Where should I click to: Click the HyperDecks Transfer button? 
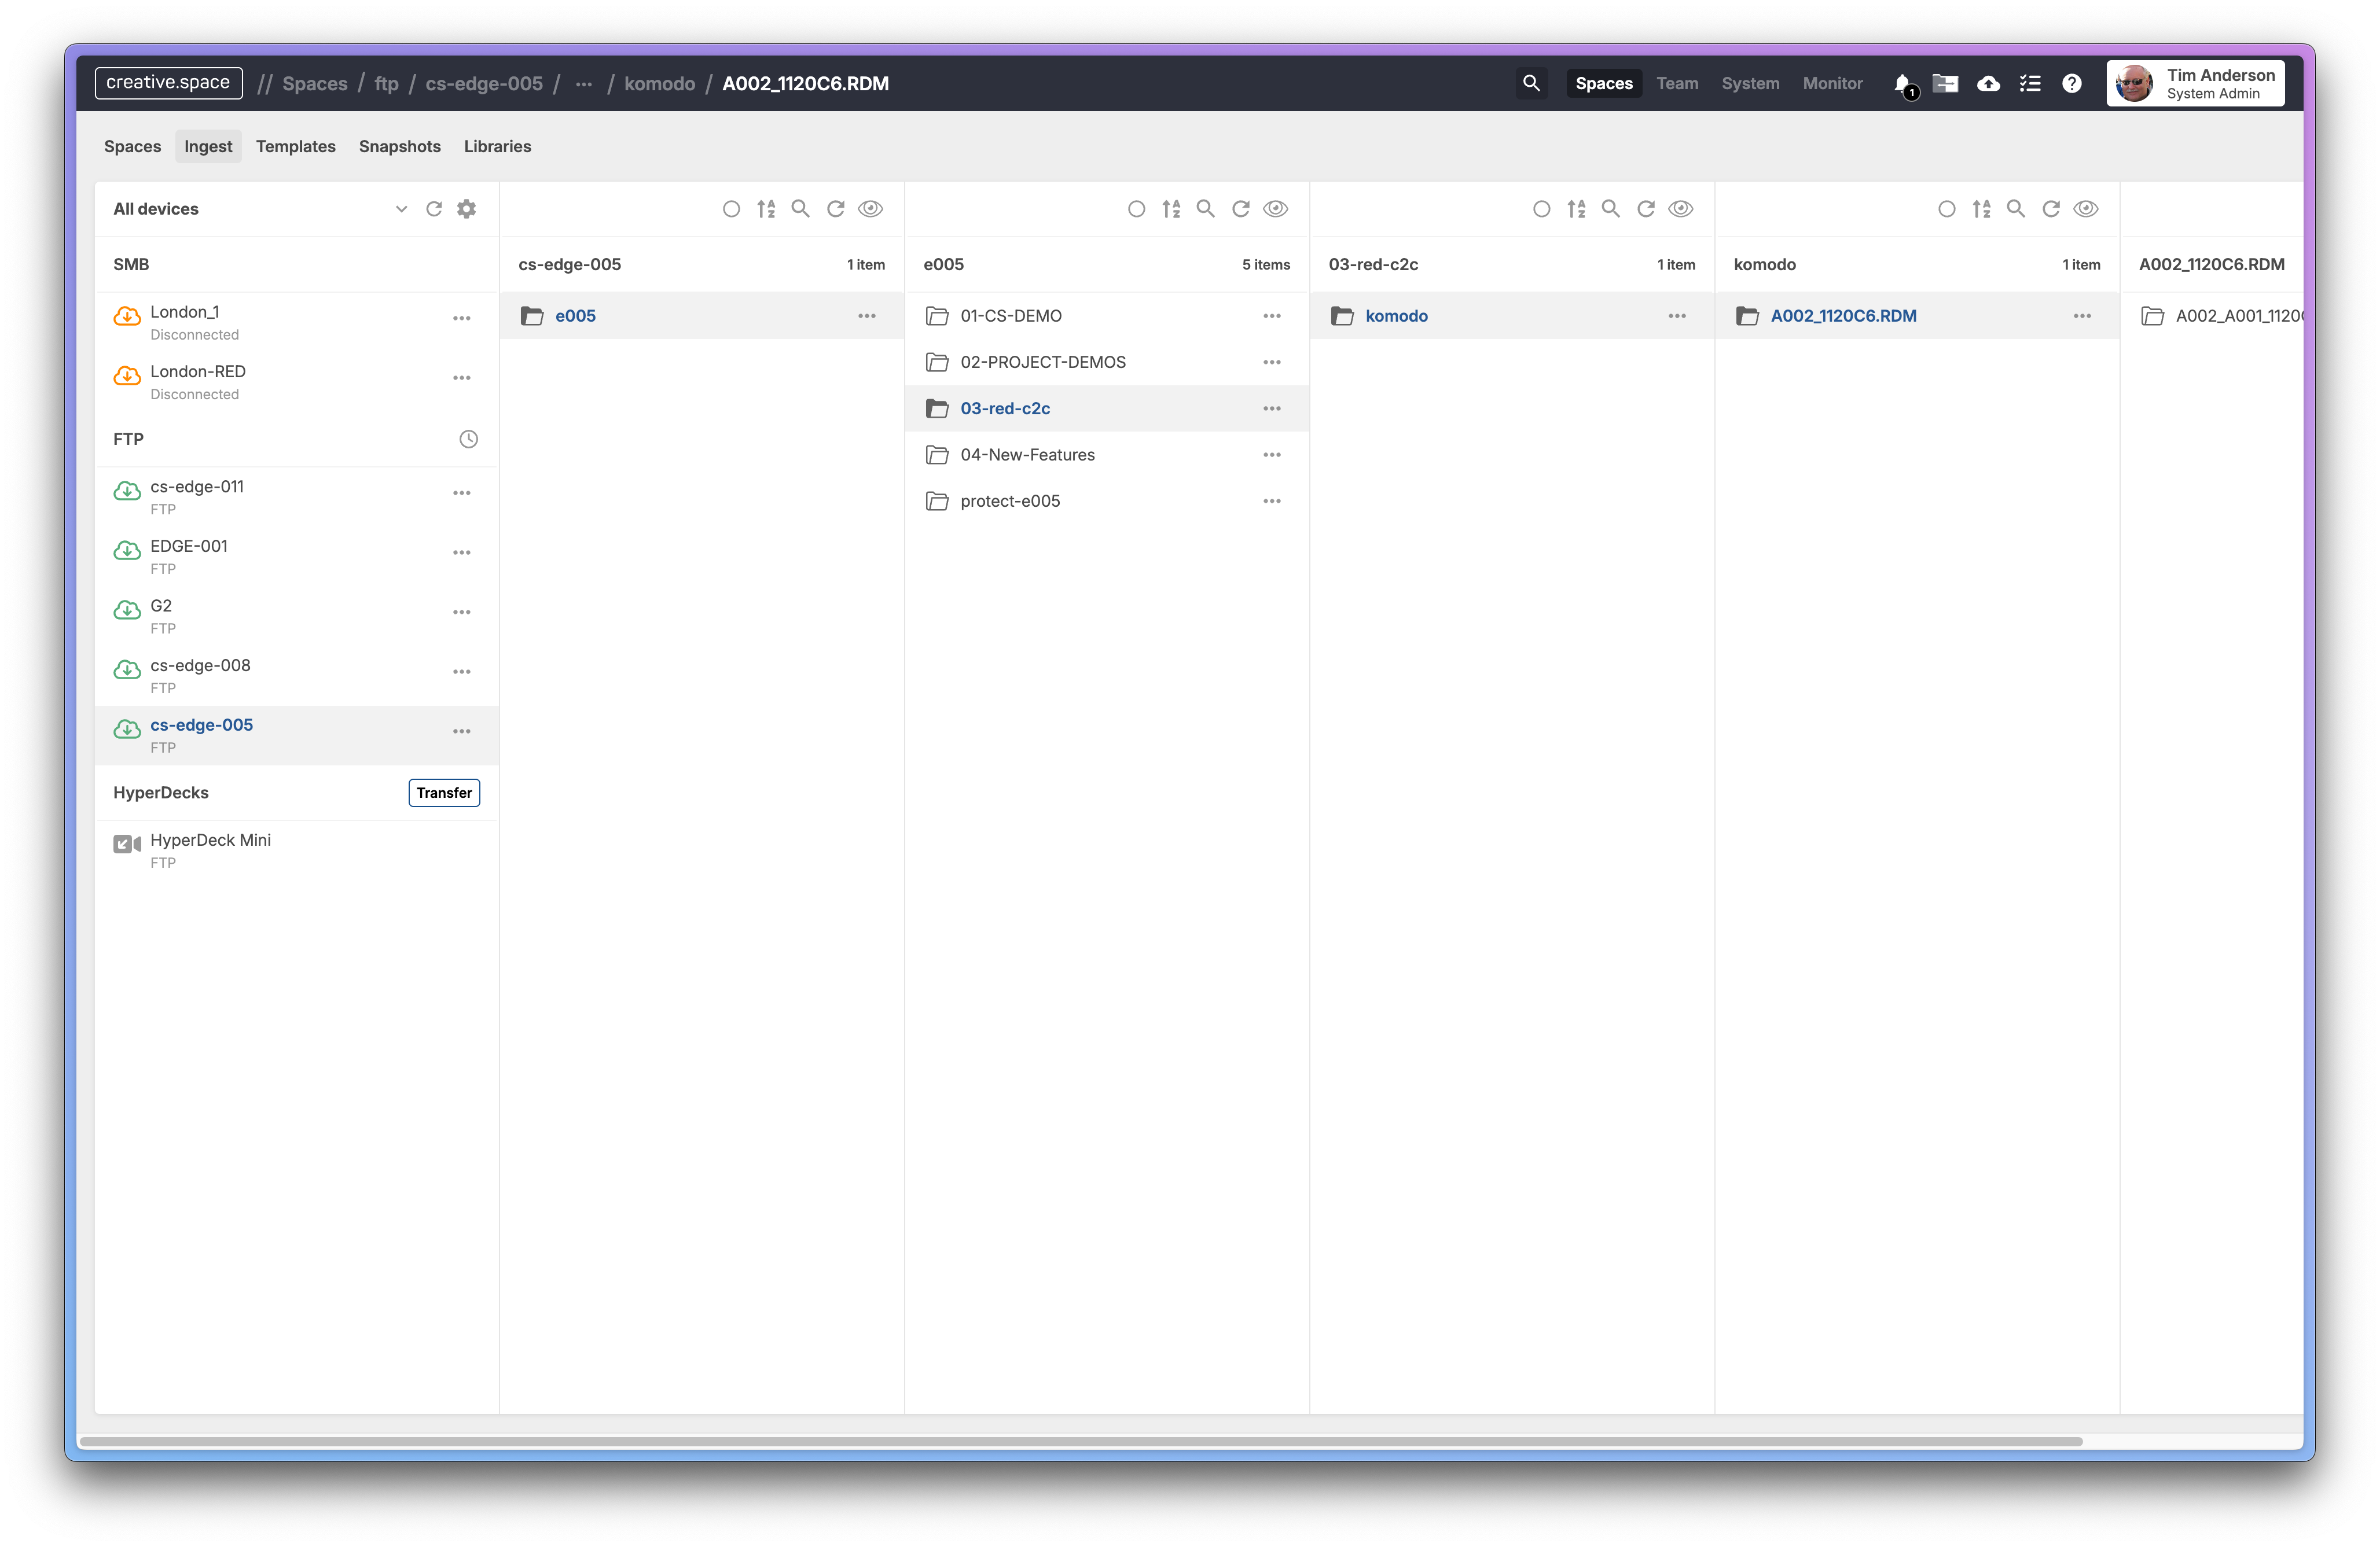[444, 793]
